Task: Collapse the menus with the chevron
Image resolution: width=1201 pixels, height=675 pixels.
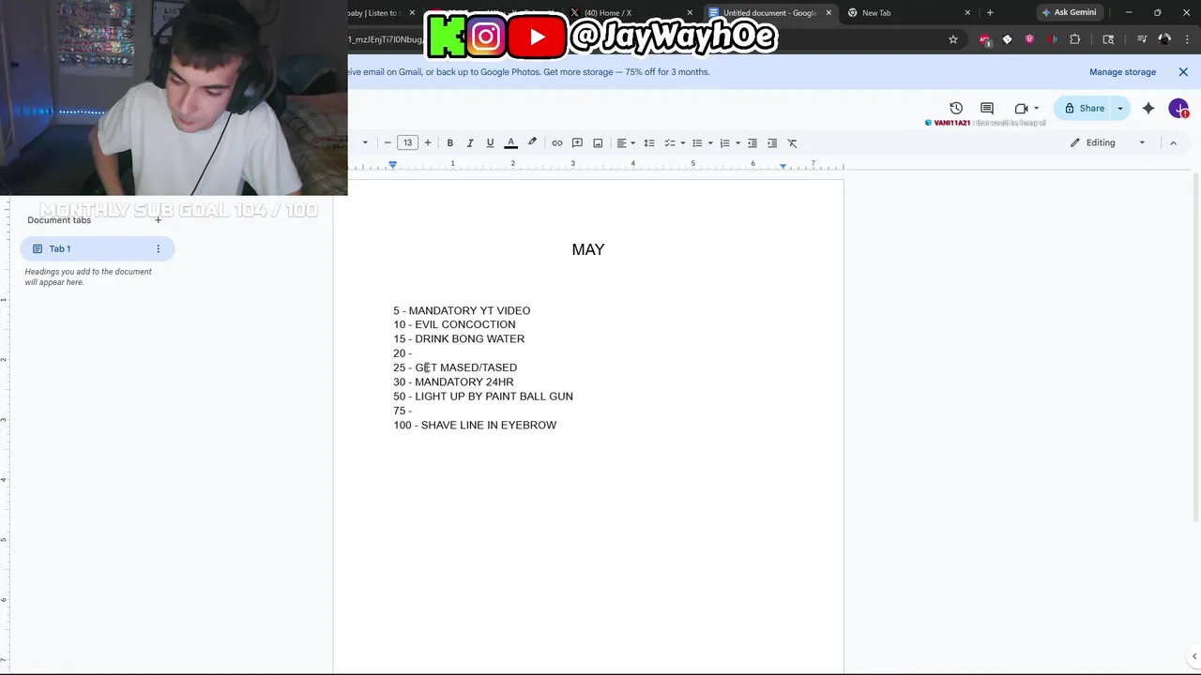Action: (x=1173, y=142)
